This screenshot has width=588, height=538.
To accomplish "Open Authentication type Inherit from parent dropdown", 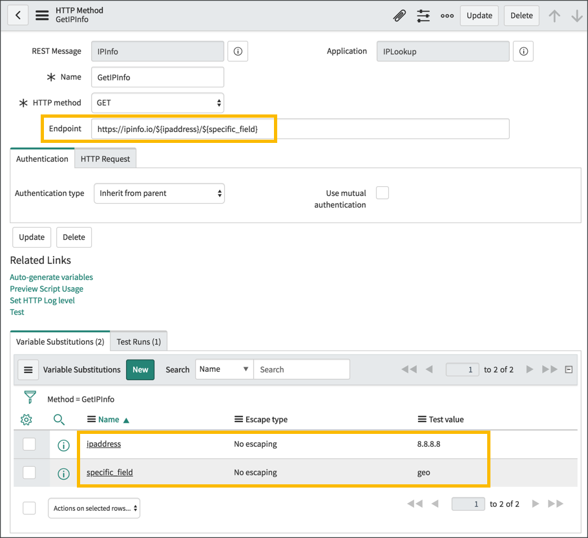I will (x=160, y=193).
